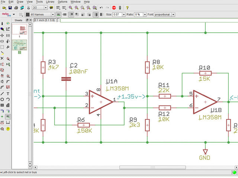Click the Print icon in the top toolbar
Image resolution: width=238 pixels, height=178 pixels.
pyautogui.click(x=16, y=7)
